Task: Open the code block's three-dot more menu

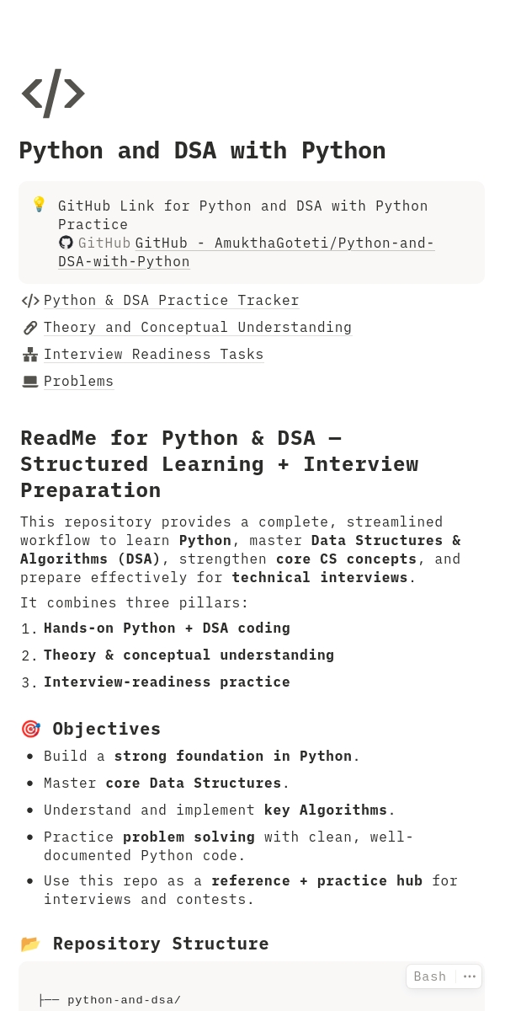Action: 470,976
